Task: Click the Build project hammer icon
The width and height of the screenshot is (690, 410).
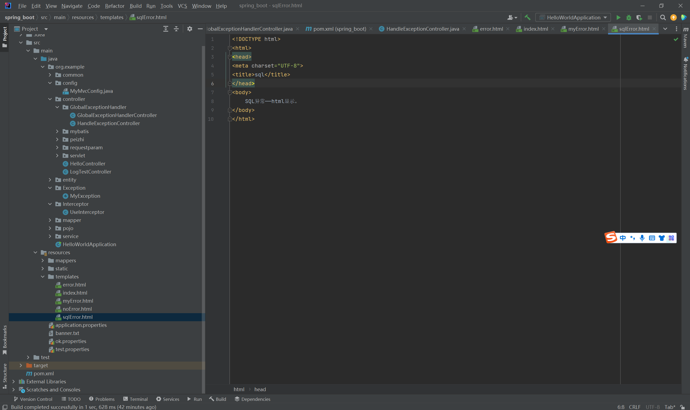Action: coord(527,17)
